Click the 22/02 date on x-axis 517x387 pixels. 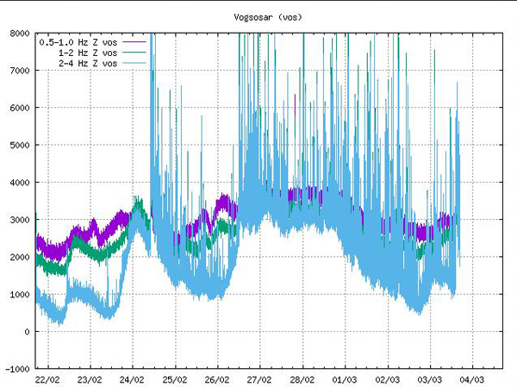(47, 379)
